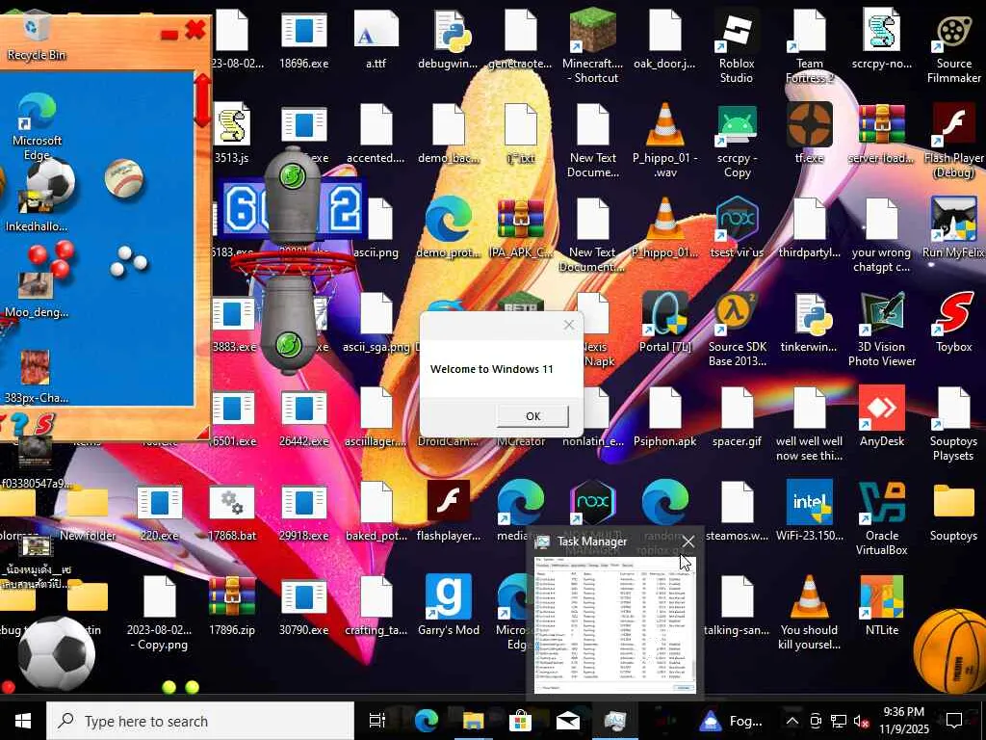Screen dimensions: 986x740
Task: Pick the red balls toy in Toybox
Action: [52, 258]
